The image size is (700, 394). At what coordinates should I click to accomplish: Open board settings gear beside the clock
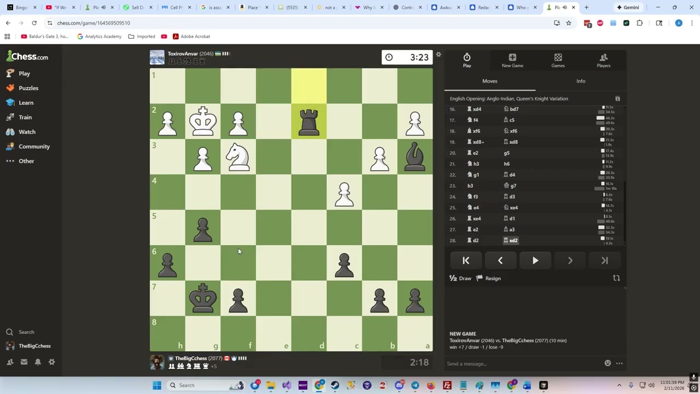coord(439,55)
